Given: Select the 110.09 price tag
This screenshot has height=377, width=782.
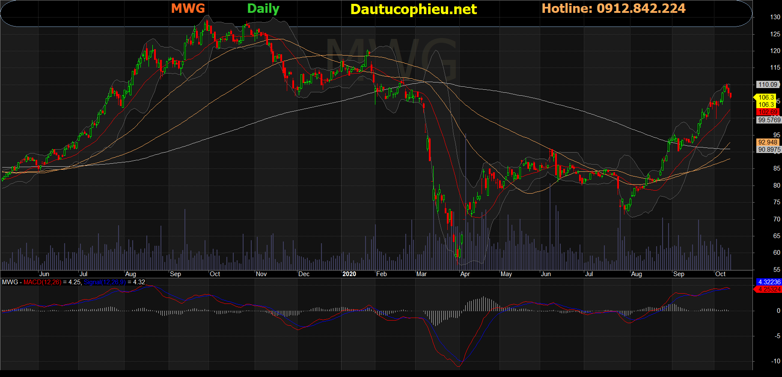Looking at the screenshot, I should [767, 85].
